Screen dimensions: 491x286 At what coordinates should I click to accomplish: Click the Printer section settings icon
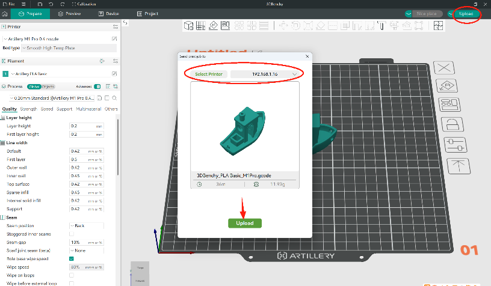pyautogui.click(x=116, y=27)
